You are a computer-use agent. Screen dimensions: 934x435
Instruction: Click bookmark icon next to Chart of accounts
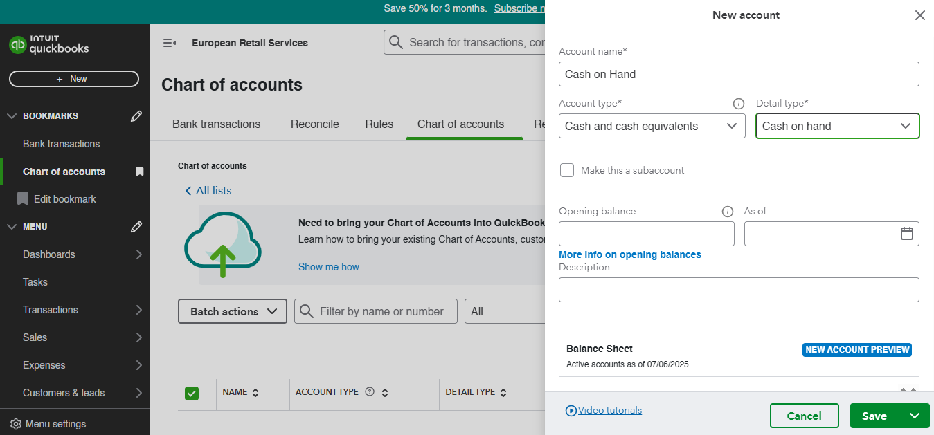click(x=140, y=172)
